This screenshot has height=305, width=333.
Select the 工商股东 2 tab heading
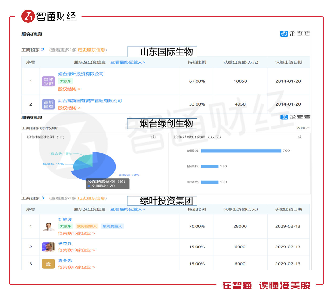tap(33, 50)
